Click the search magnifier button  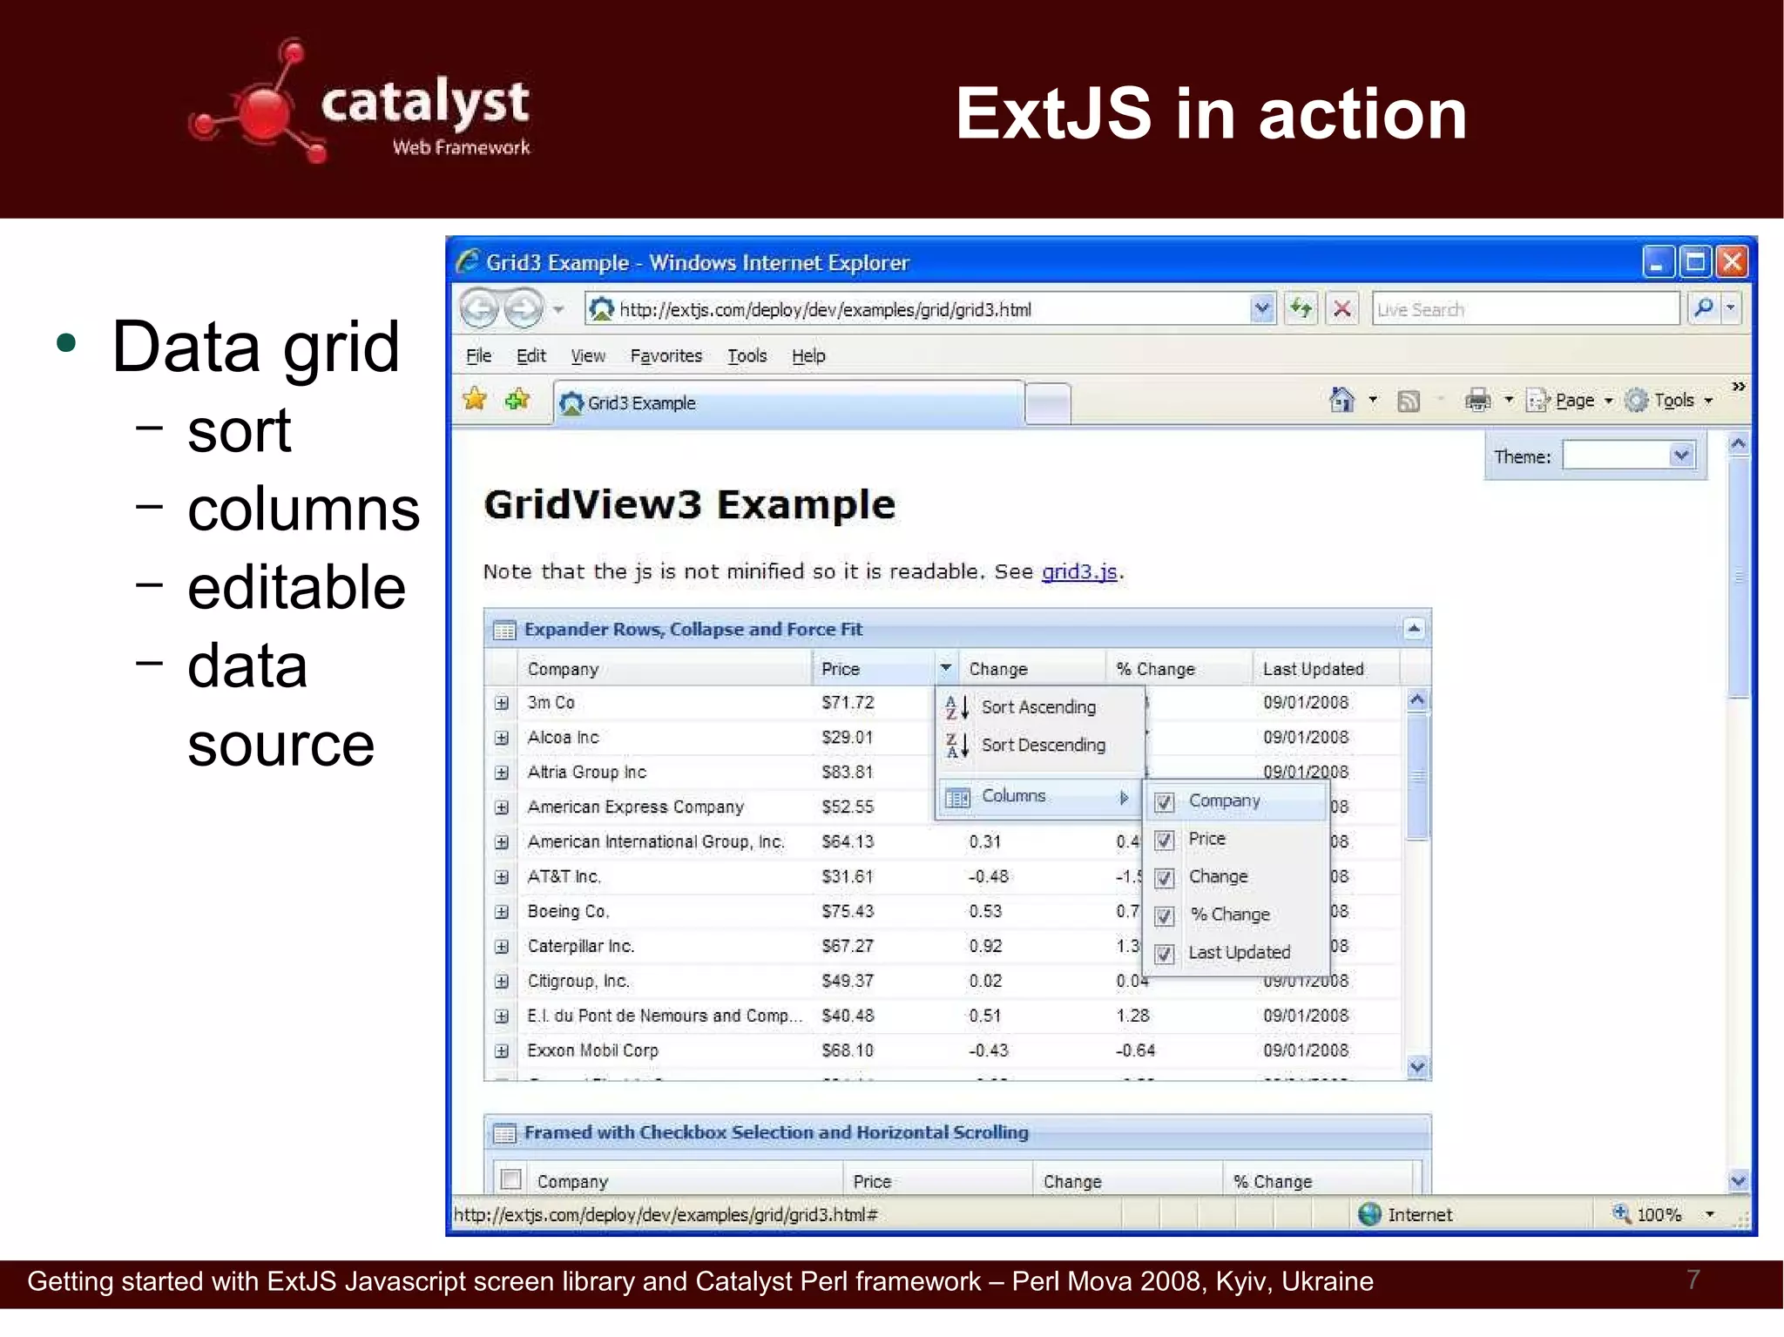tap(1705, 307)
